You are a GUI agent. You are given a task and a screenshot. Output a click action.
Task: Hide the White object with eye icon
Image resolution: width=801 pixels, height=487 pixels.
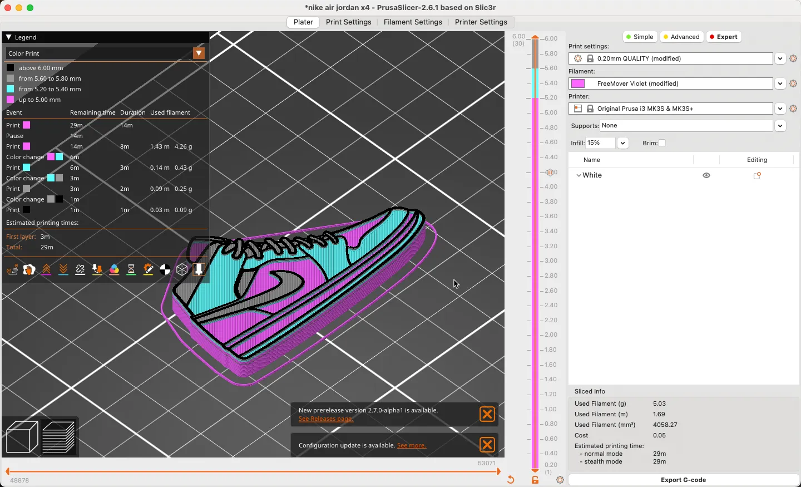click(706, 175)
